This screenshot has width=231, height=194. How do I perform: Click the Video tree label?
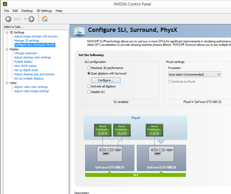(13, 83)
